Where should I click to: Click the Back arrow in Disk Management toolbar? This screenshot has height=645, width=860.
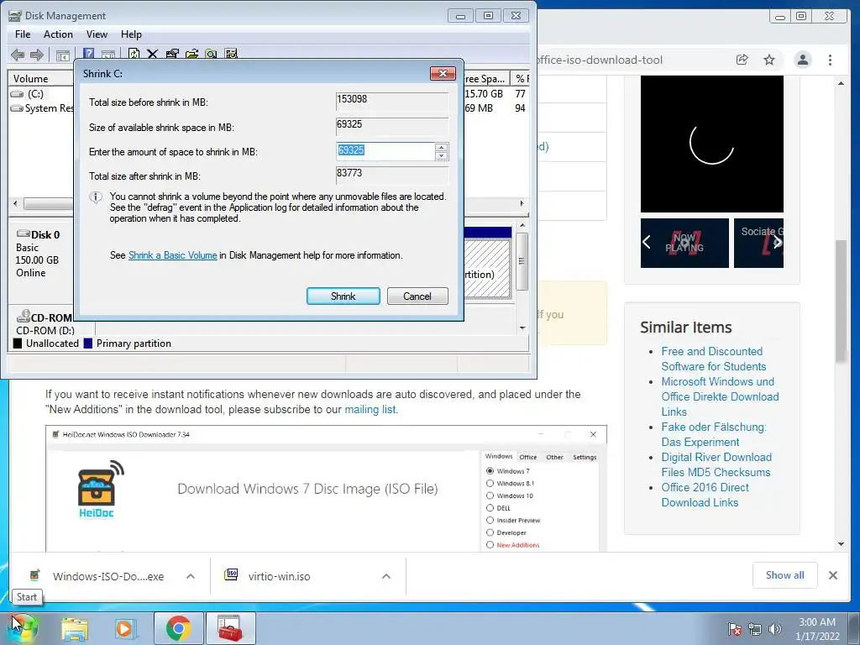coord(18,55)
